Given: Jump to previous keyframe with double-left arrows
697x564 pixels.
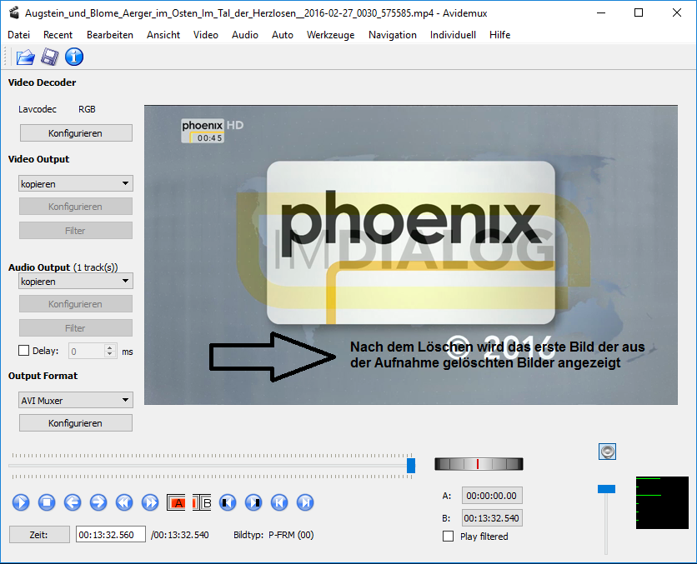Looking at the screenshot, I should tap(124, 502).
